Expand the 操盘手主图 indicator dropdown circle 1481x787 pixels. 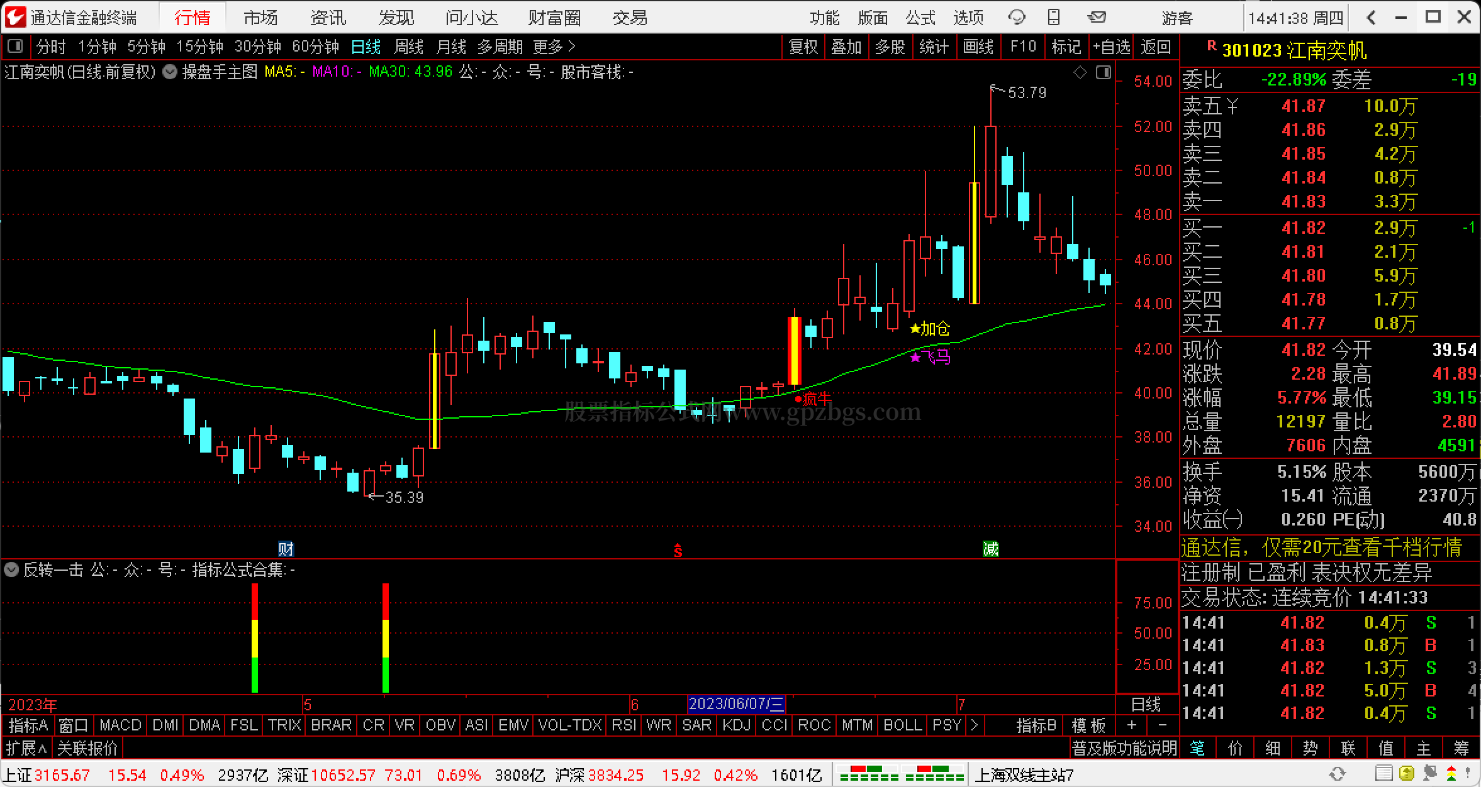pyautogui.click(x=169, y=72)
